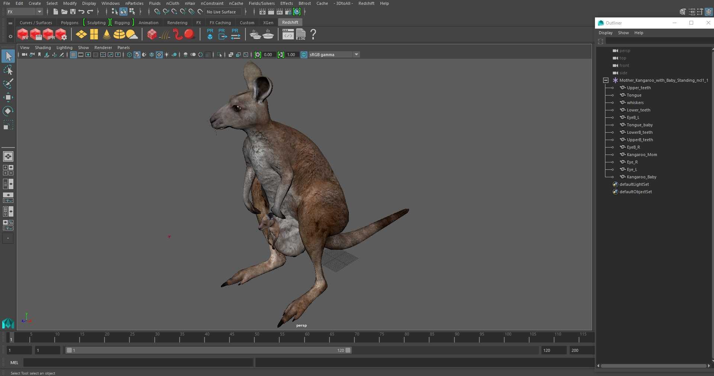Viewport: 714px width, 376px height.
Task: Select the Lasso tool in toolbox
Action: [8, 70]
